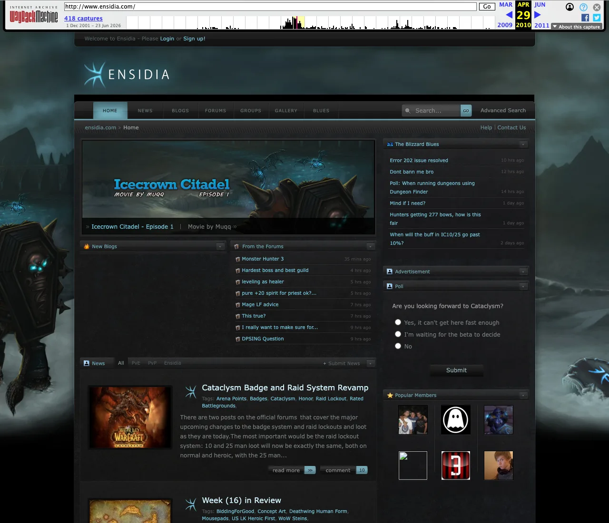The image size is (609, 523).
Task: Select the 'No' poll option
Action: click(x=398, y=346)
